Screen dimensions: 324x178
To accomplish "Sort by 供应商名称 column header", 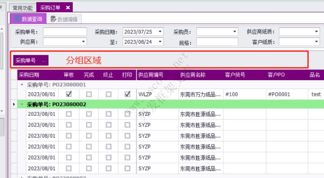I will 201,75.
